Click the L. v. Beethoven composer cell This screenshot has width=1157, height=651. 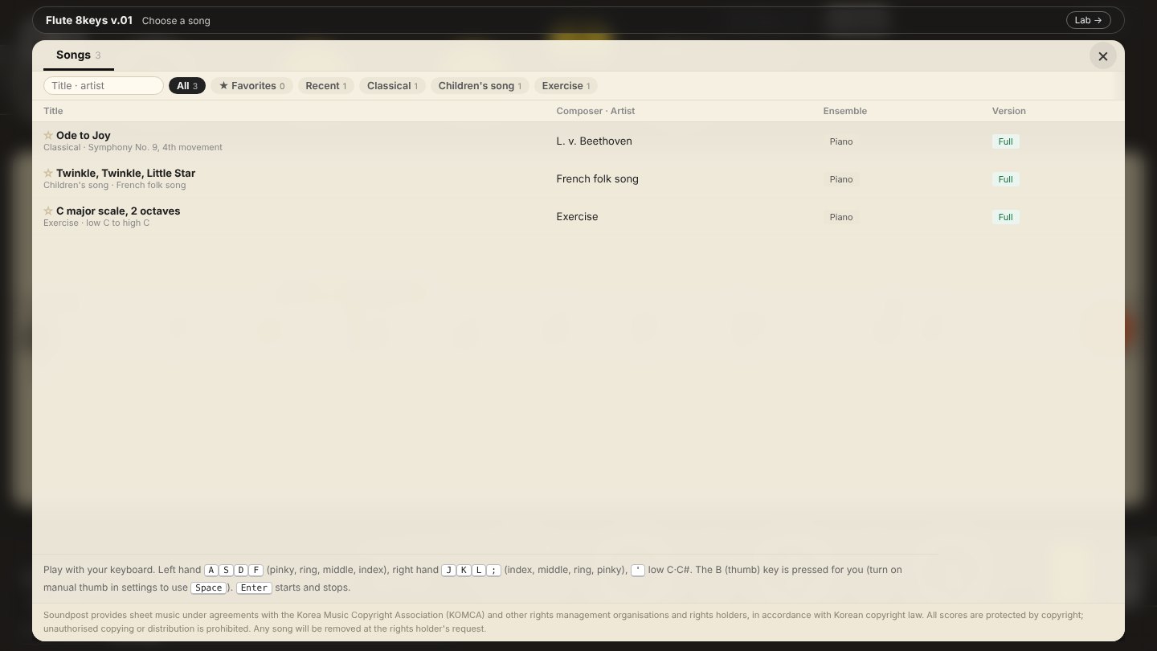point(594,141)
